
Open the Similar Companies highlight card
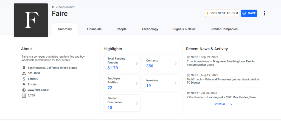(122, 103)
